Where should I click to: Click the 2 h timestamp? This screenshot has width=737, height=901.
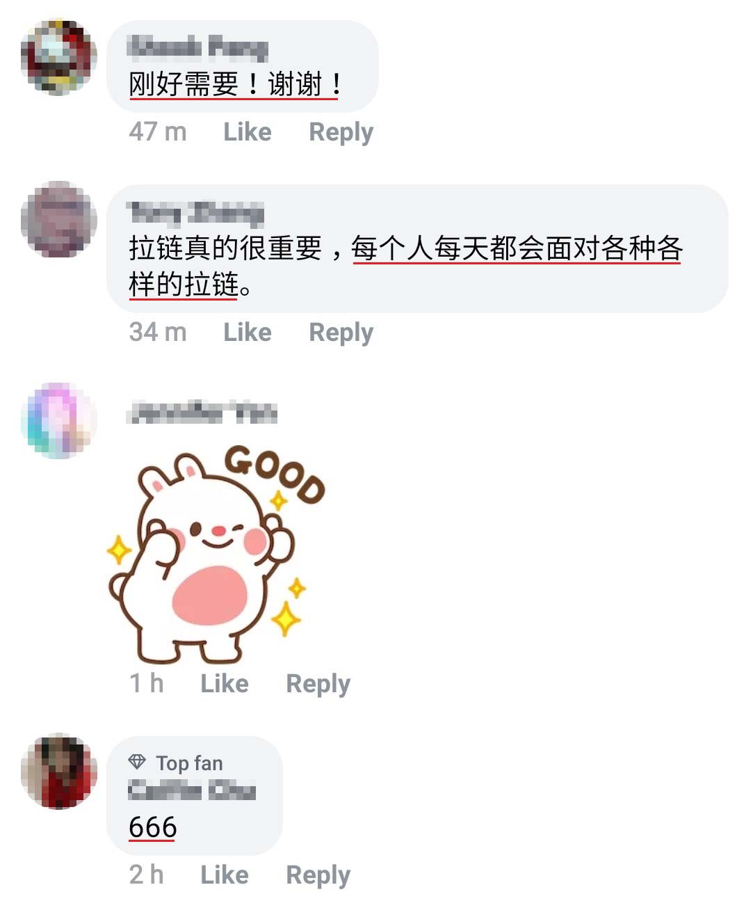click(147, 875)
